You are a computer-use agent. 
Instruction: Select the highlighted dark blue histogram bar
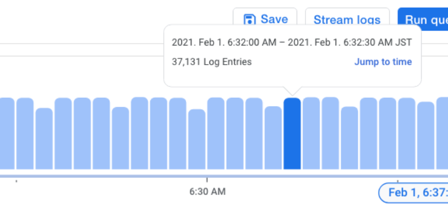292,133
